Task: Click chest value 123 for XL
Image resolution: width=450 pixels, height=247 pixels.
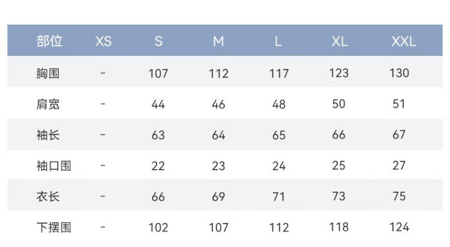Action: 339,73
